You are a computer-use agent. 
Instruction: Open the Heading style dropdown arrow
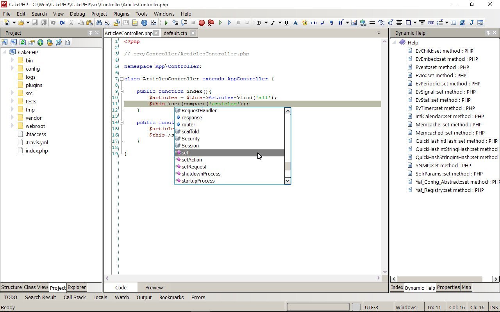347,23
